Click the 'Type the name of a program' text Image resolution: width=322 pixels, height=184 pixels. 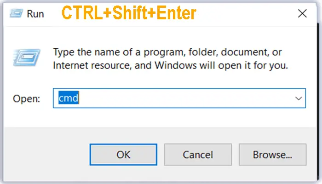click(115, 51)
